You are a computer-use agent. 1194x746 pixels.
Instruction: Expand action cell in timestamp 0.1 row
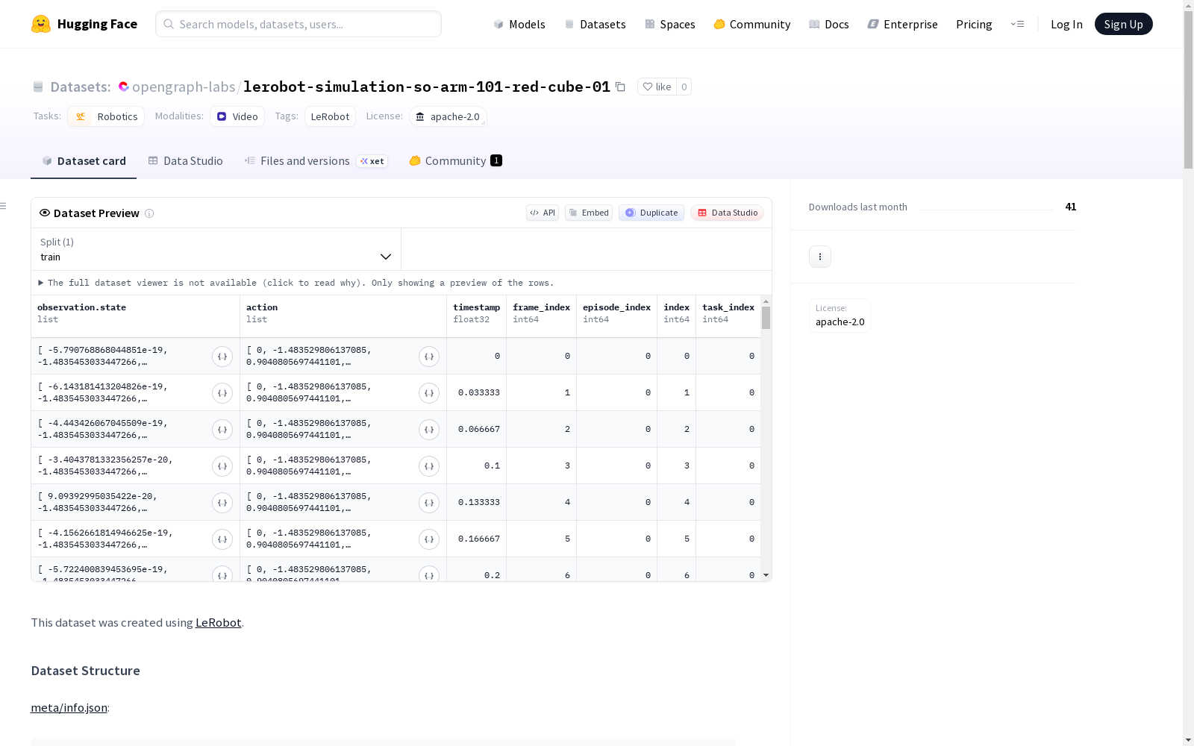click(429, 466)
